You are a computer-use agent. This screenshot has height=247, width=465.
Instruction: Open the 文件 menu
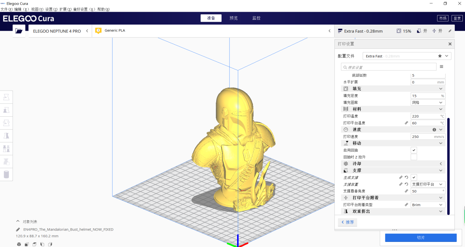click(7, 9)
